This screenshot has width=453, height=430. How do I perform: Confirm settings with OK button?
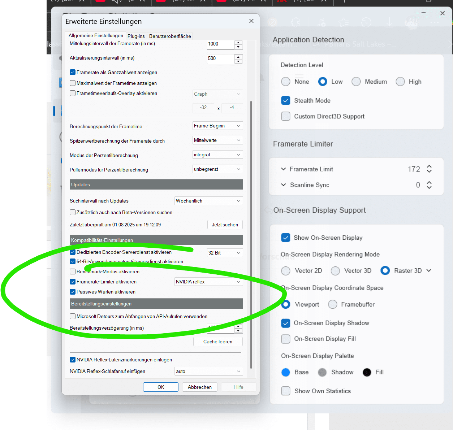[161, 387]
